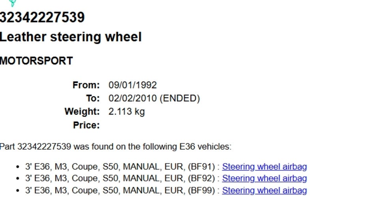Image resolution: width=379 pixels, height=207 pixels.
Task: Click the Weight: label
Action: click(x=82, y=111)
